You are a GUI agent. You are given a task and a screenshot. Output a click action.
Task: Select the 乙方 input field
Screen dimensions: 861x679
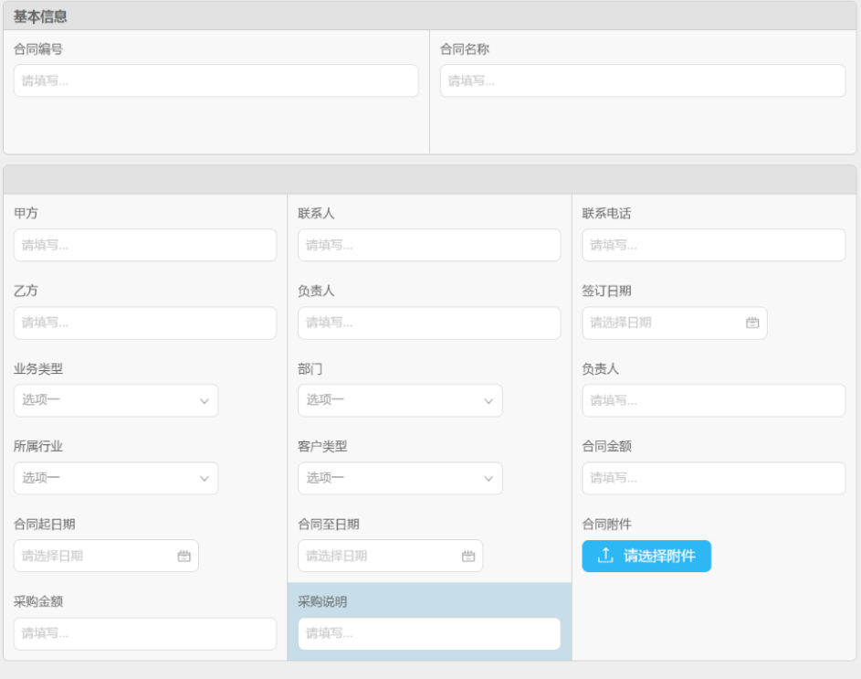145,323
